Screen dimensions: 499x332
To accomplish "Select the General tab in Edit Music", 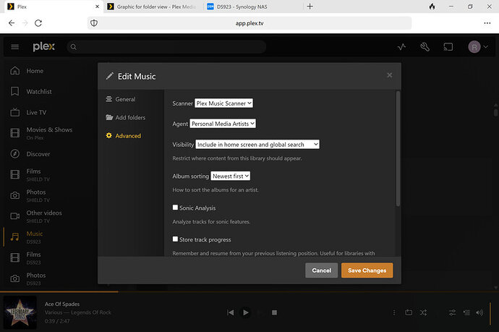I will pos(121,99).
